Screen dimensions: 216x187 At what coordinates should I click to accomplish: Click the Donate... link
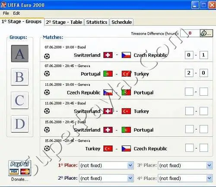[x=20, y=179]
